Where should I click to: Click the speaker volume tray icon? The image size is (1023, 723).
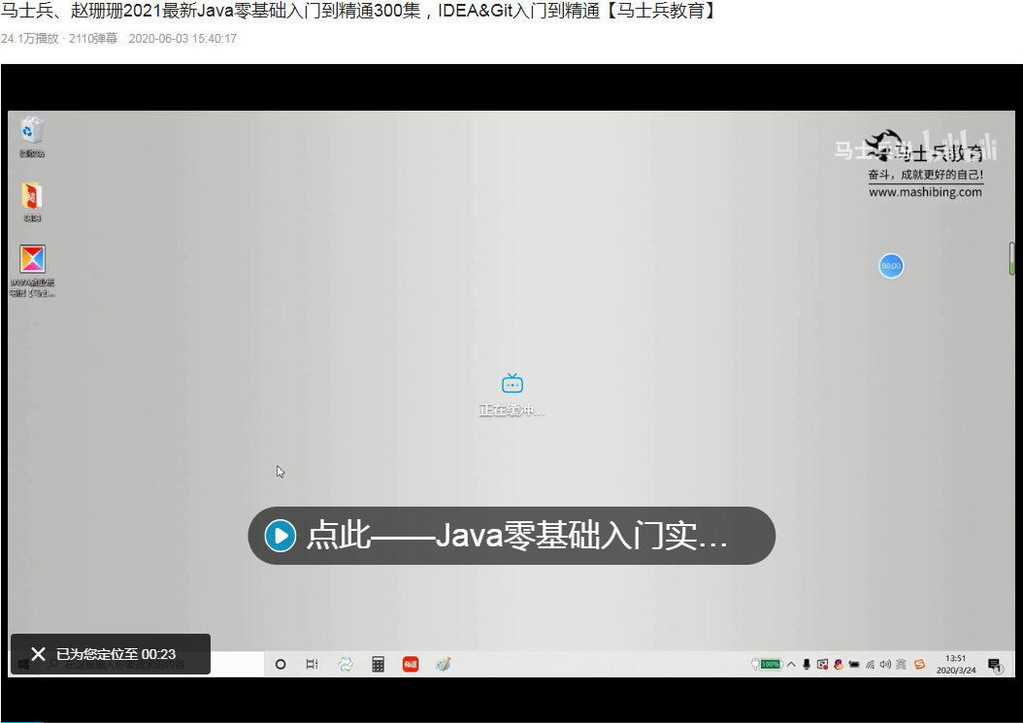tap(885, 664)
